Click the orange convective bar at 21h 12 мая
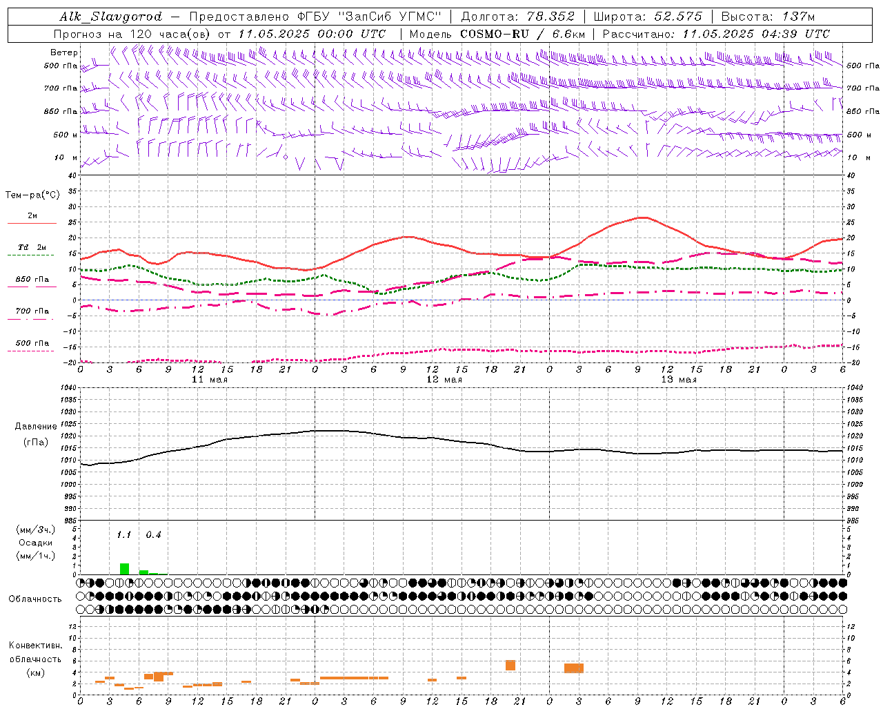 point(510,666)
